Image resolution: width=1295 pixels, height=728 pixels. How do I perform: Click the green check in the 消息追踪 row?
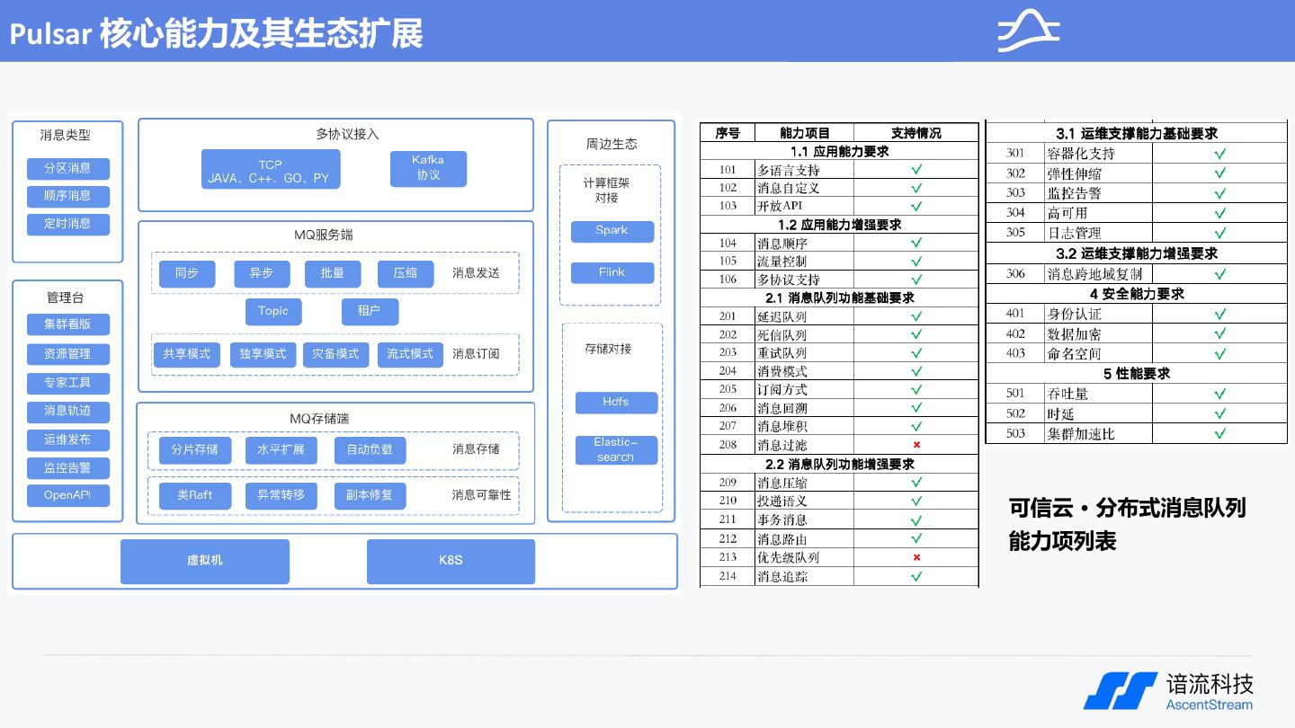(x=916, y=576)
